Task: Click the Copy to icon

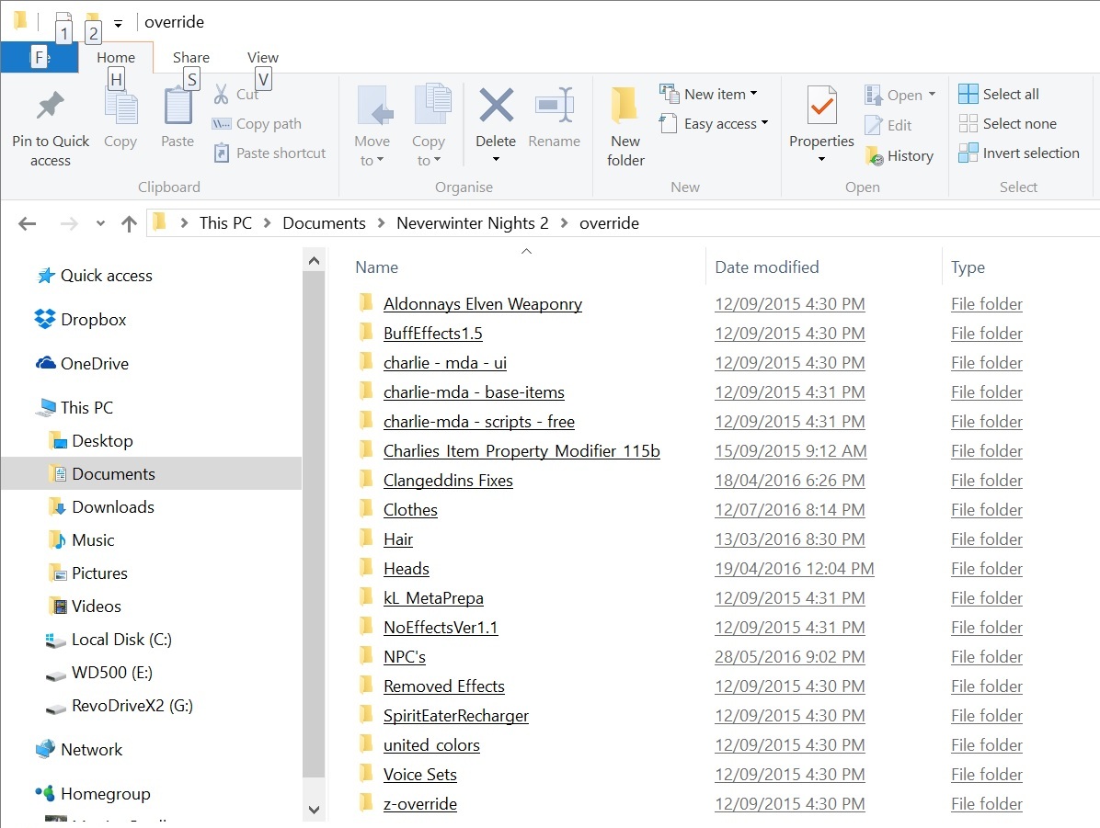Action: (x=431, y=105)
